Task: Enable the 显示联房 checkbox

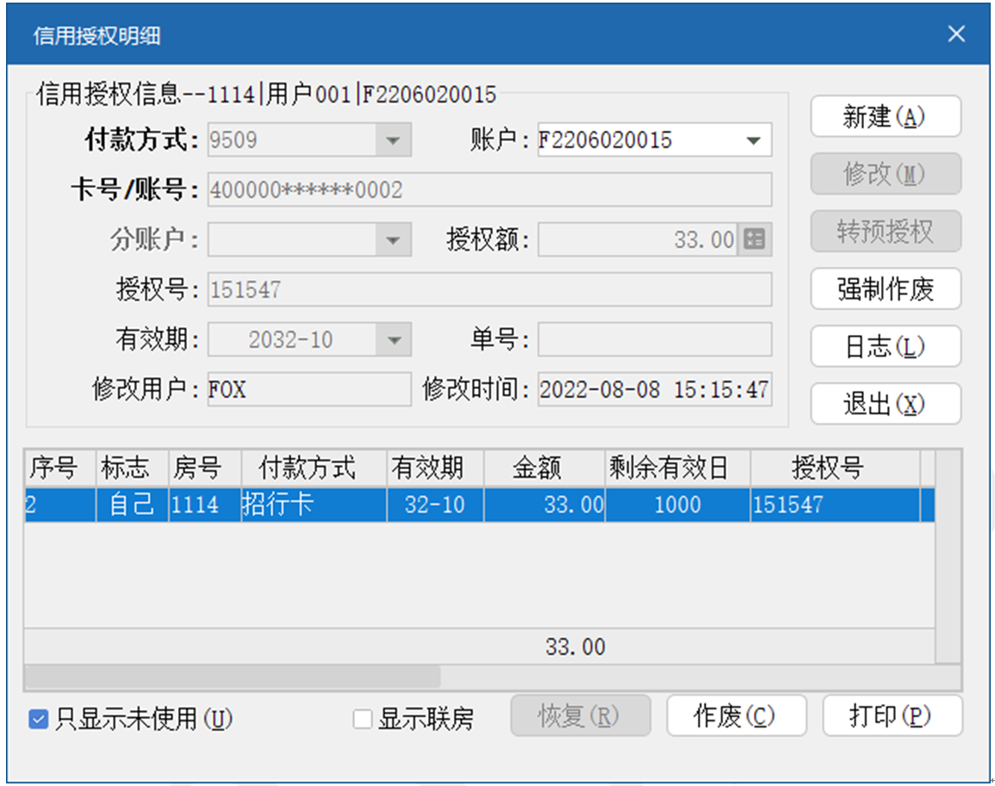Action: coord(363,719)
